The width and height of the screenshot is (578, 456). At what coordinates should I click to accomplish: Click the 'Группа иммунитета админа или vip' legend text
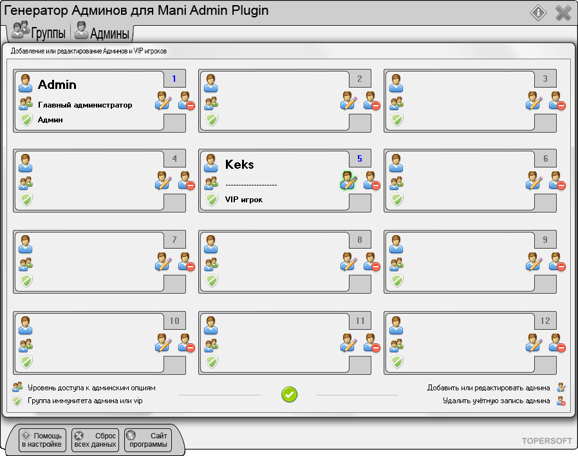pos(85,401)
